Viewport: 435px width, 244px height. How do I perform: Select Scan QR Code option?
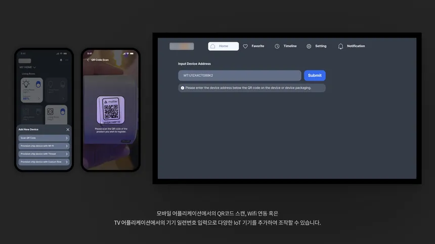44,138
